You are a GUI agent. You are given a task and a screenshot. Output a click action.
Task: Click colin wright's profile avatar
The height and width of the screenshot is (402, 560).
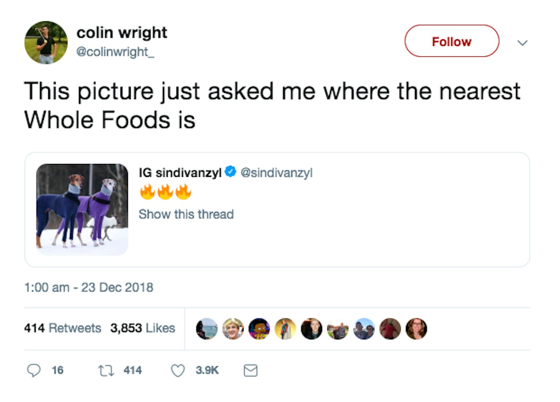[46, 42]
